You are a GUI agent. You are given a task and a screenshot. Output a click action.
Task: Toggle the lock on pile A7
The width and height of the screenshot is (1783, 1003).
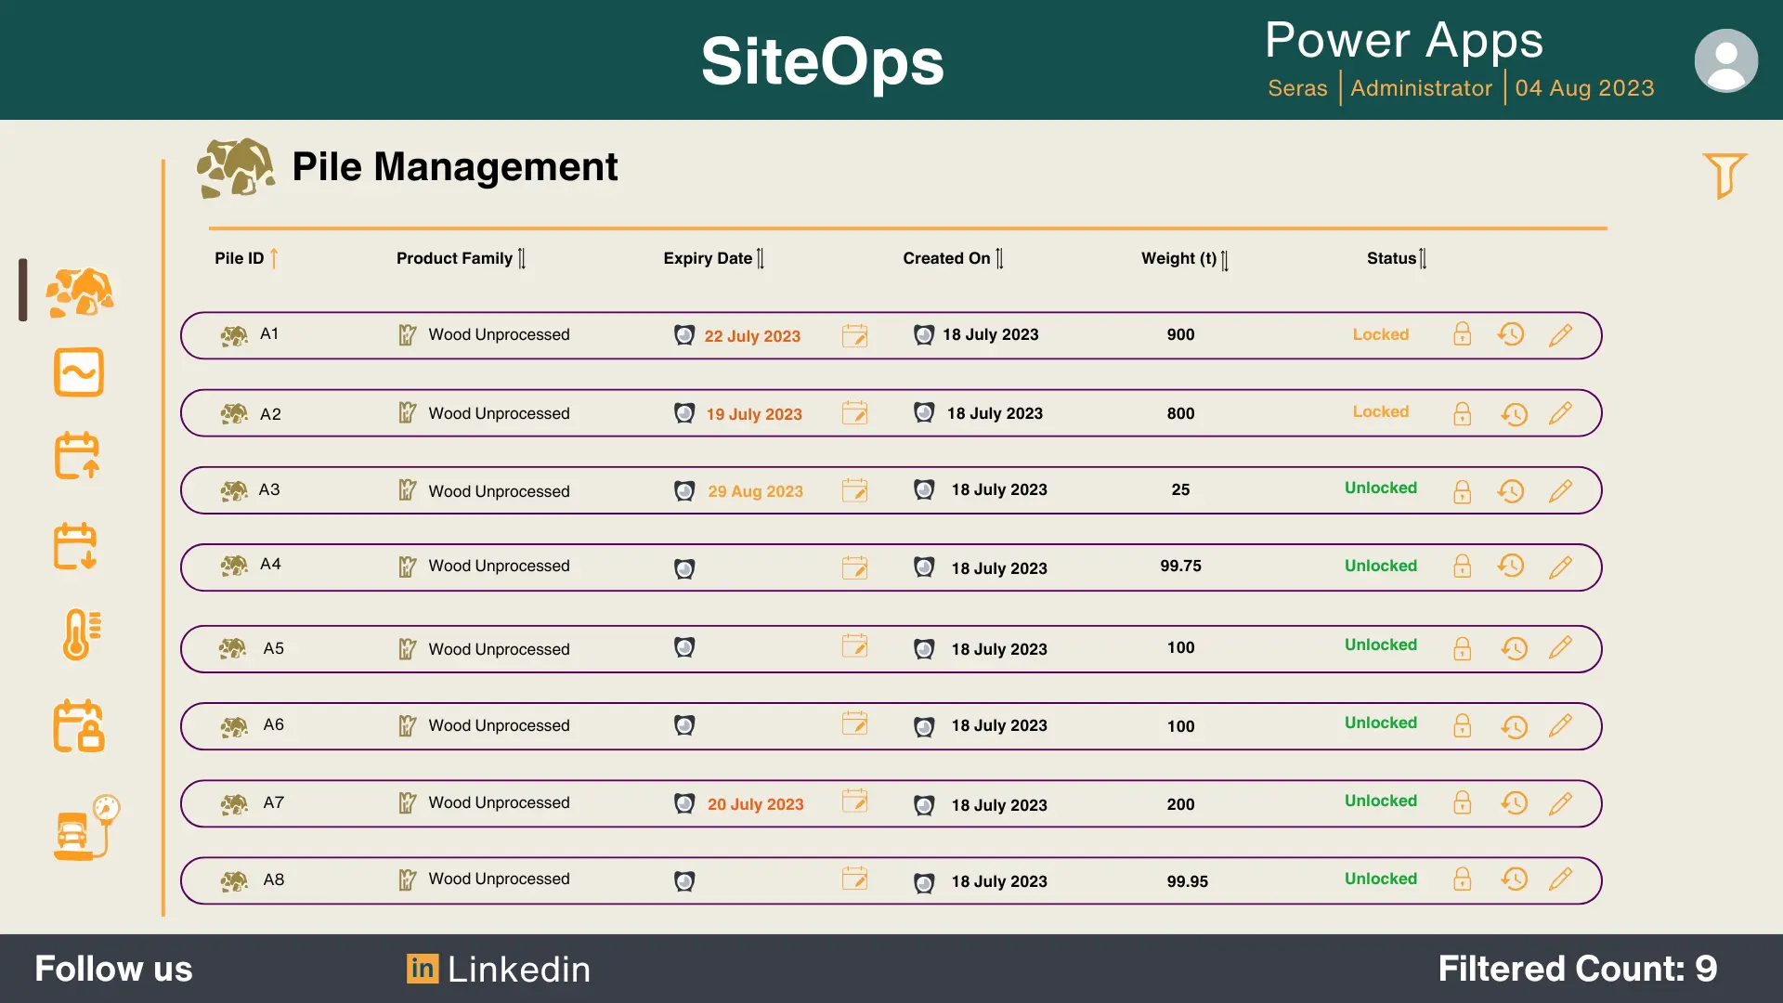click(x=1462, y=803)
